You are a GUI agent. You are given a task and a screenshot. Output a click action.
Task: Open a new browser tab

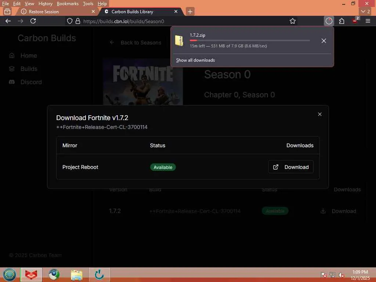pos(190,11)
